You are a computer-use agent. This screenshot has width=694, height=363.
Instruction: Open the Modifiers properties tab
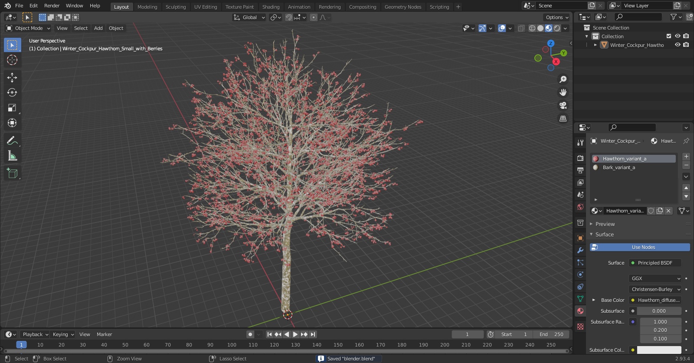click(580, 250)
